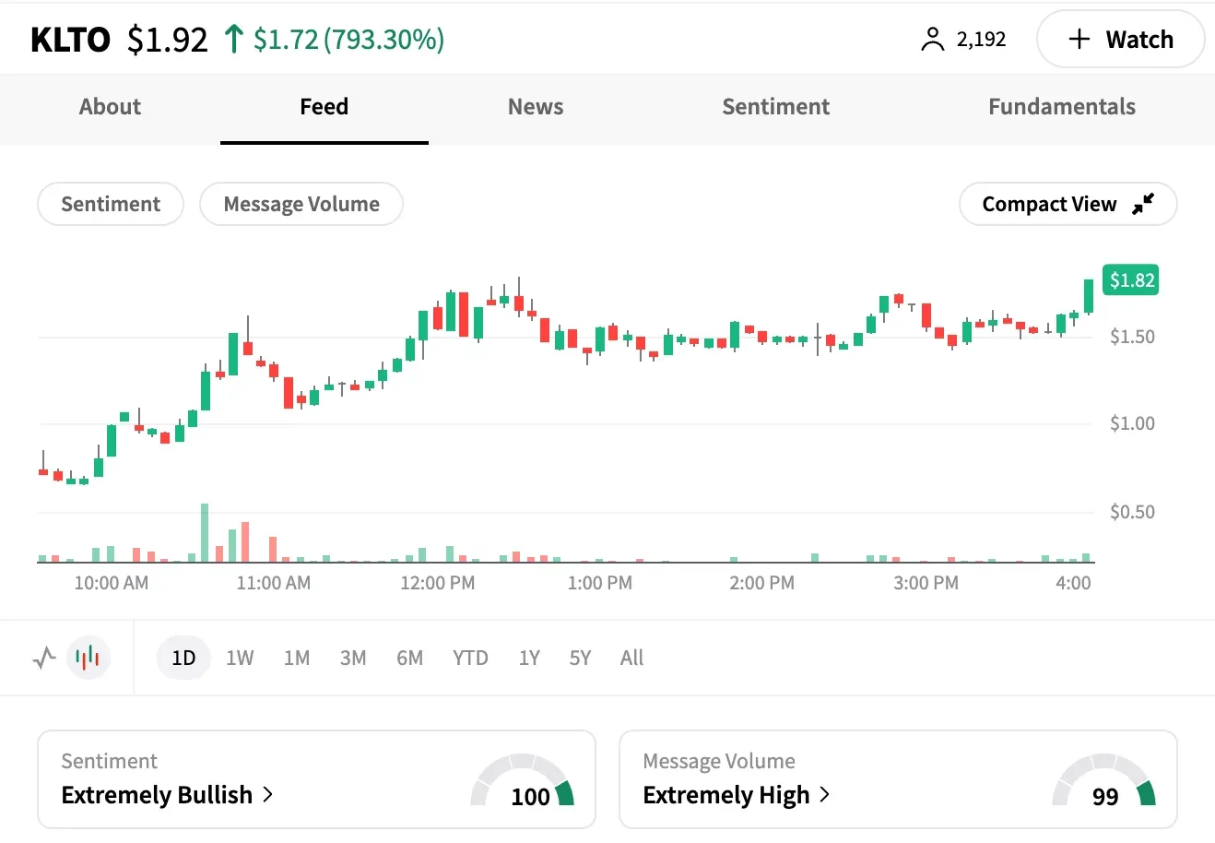Image resolution: width=1215 pixels, height=843 pixels.
Task: Click the watchers person icon
Action: 932,40
